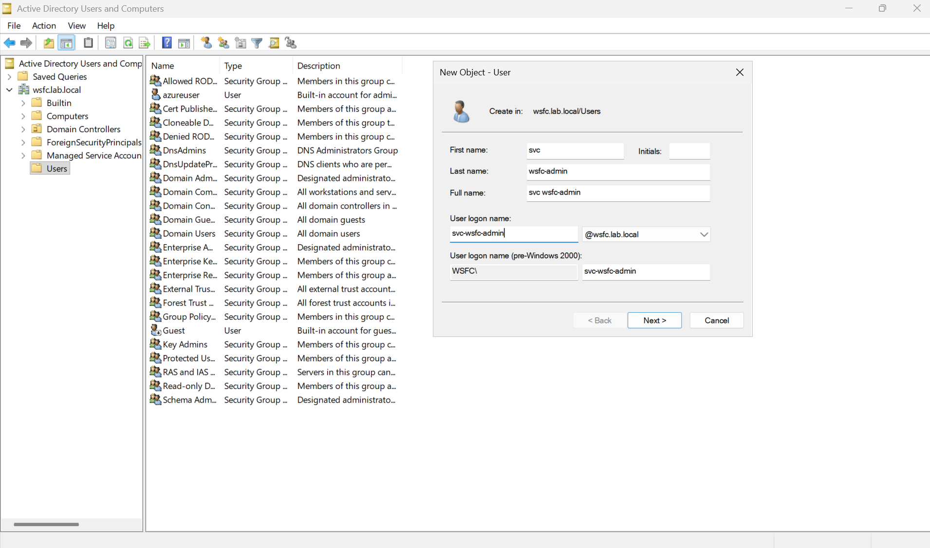
Task: Click the pre-Windows 2000 svc-wsfc-admin logon field
Action: pos(646,272)
